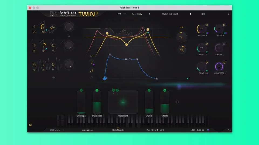The height and width of the screenshot is (145, 259).
Task: Click the Effects modulation slider
Action: [x=165, y=102]
